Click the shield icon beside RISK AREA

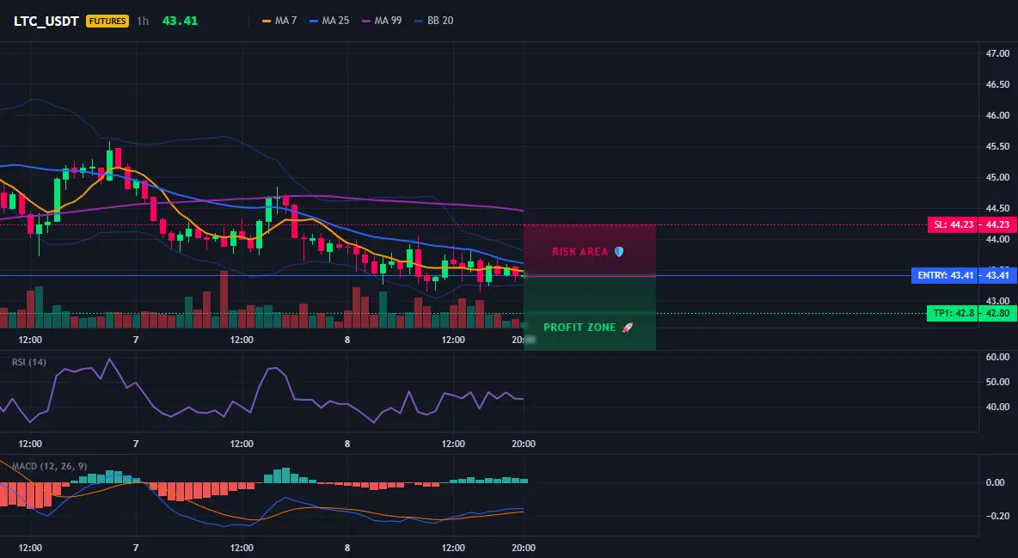click(x=619, y=251)
